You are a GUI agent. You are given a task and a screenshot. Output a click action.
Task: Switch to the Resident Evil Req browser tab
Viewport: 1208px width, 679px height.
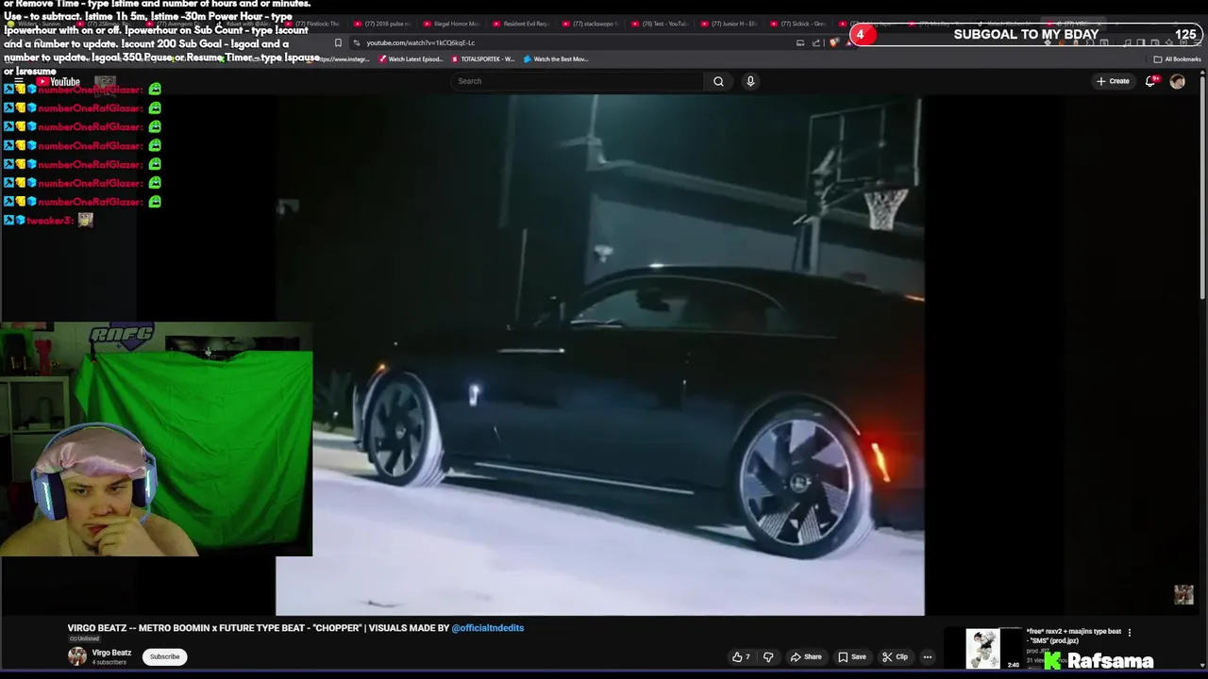click(x=521, y=24)
